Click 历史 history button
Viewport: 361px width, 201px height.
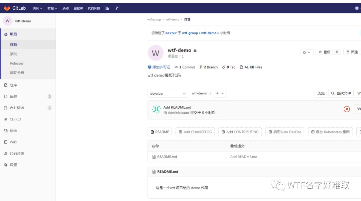[x=321, y=93]
